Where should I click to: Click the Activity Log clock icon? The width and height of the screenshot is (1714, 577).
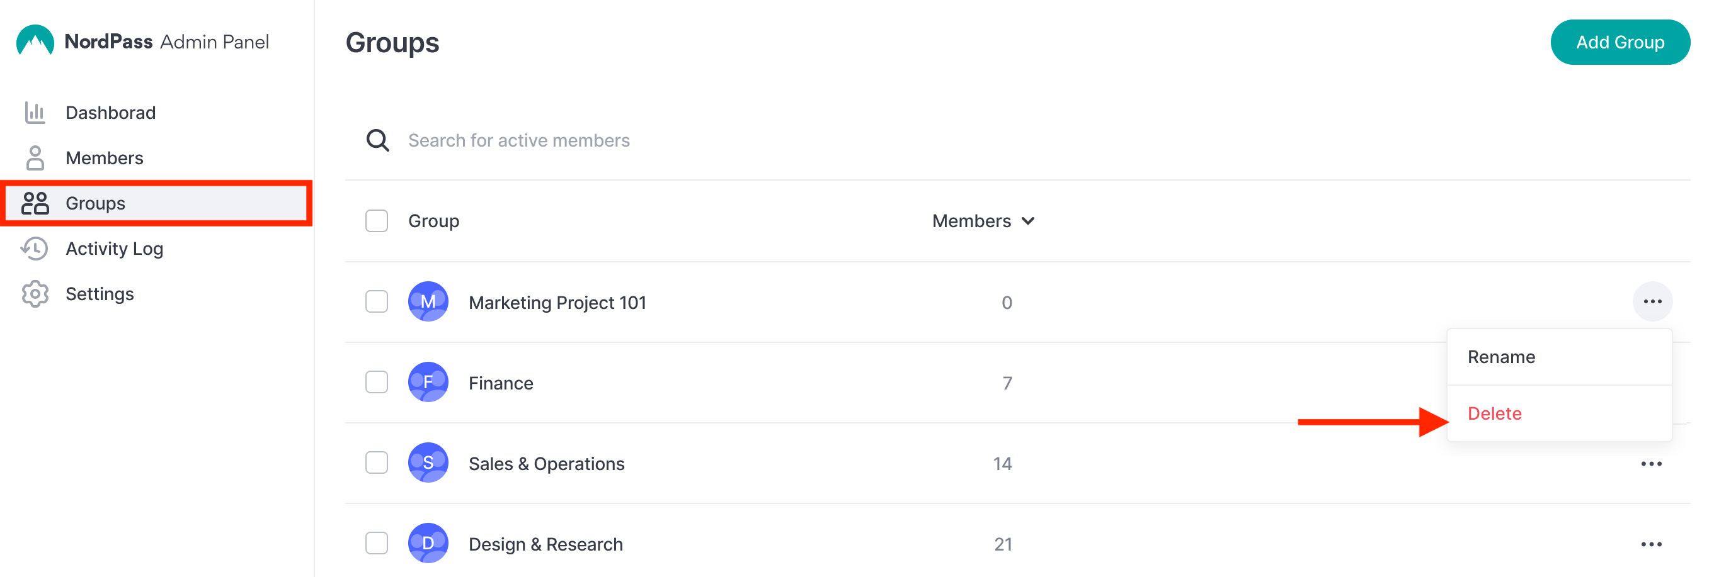pyautogui.click(x=35, y=249)
